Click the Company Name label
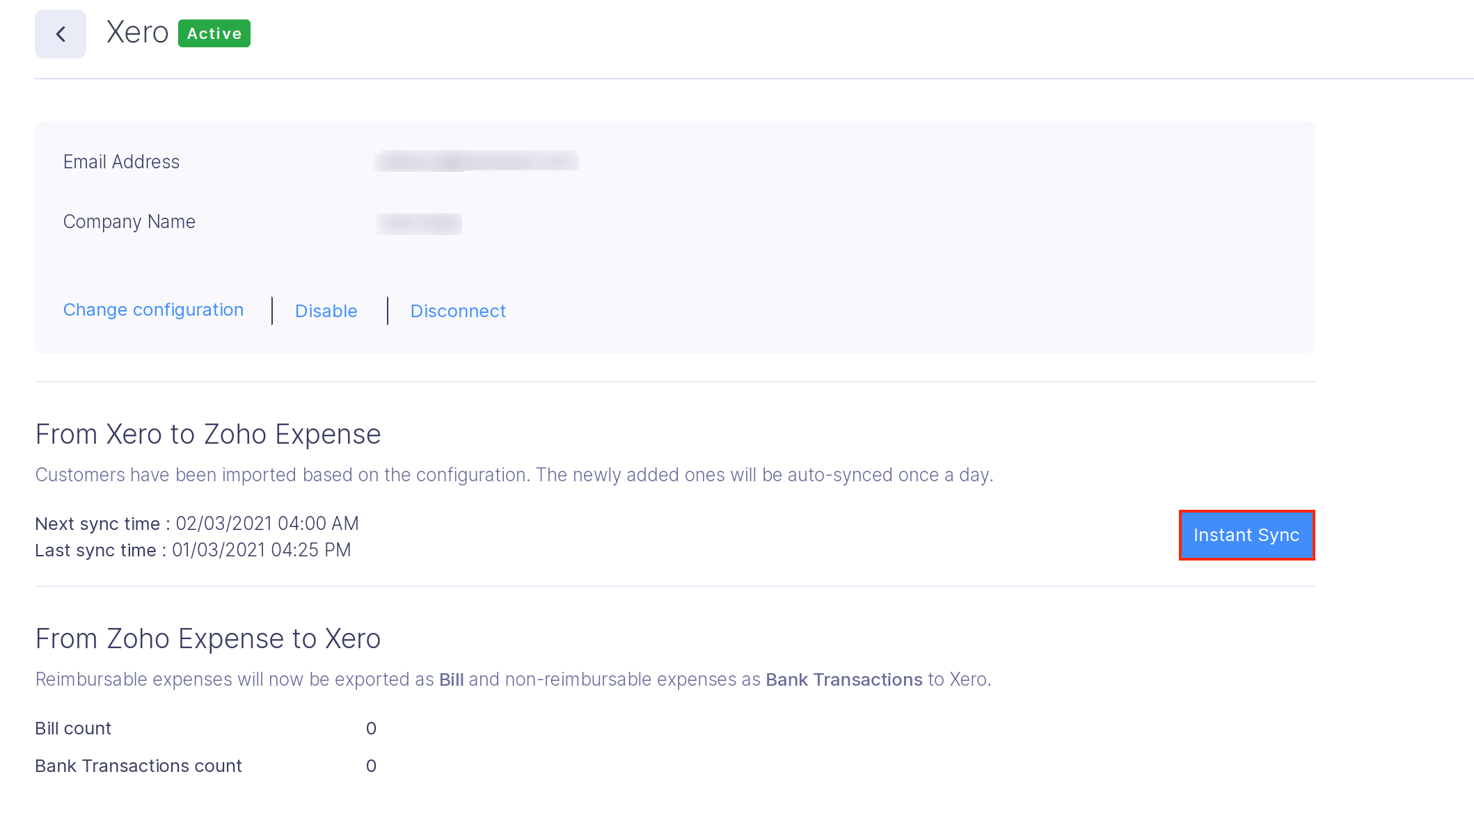1474x829 pixels. pos(129,222)
